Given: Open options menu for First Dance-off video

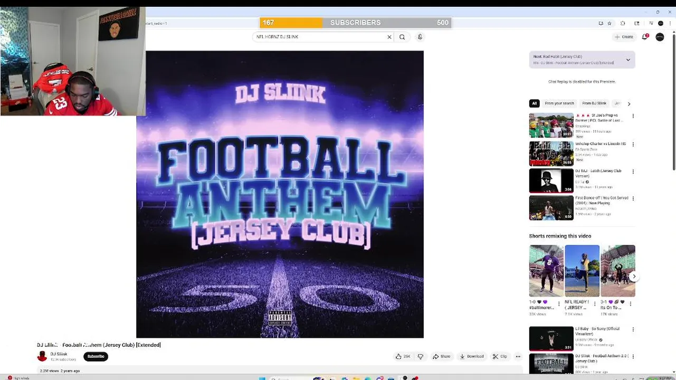Looking at the screenshot, I should pos(633,198).
